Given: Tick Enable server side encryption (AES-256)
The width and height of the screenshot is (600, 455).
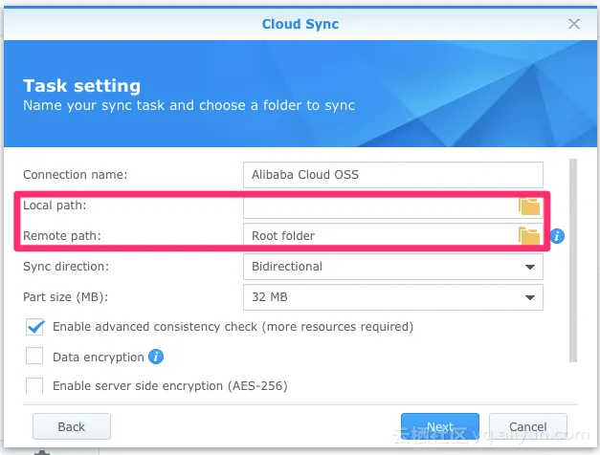Looking at the screenshot, I should (34, 385).
